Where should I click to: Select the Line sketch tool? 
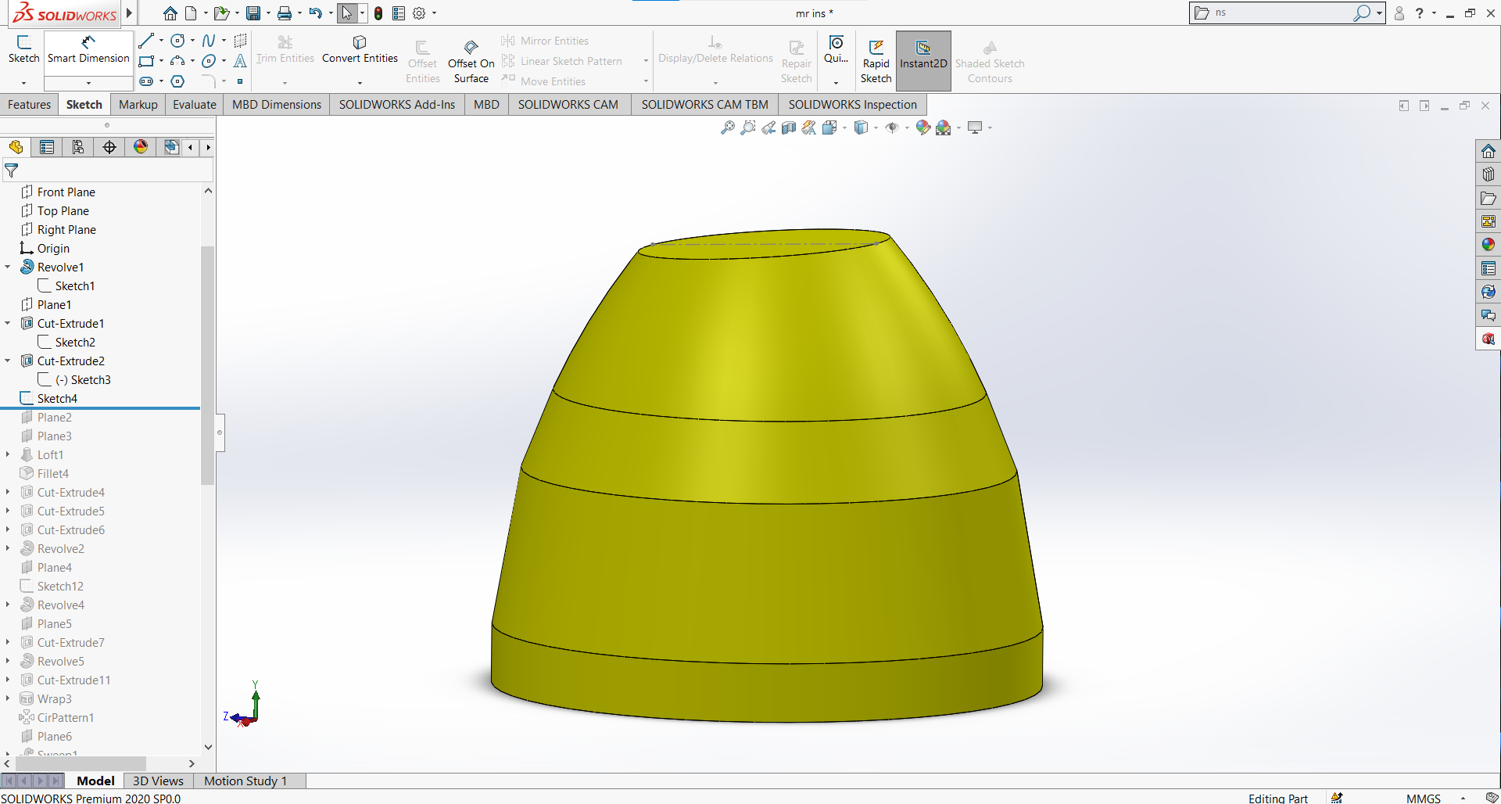click(146, 41)
